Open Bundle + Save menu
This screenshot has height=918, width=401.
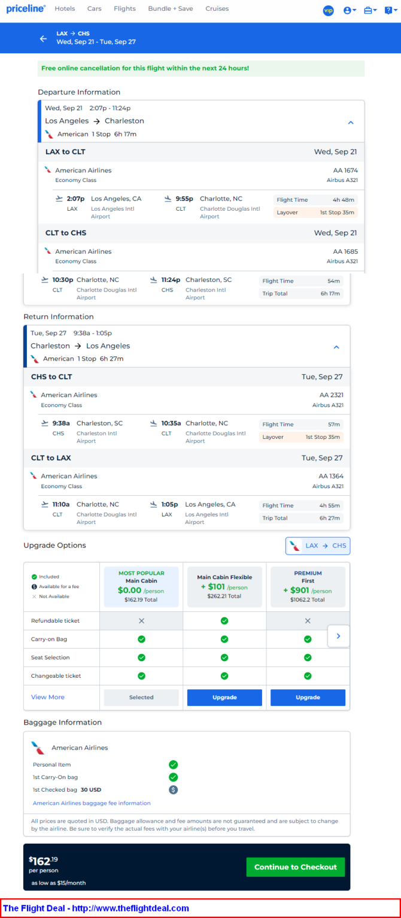pos(171,9)
